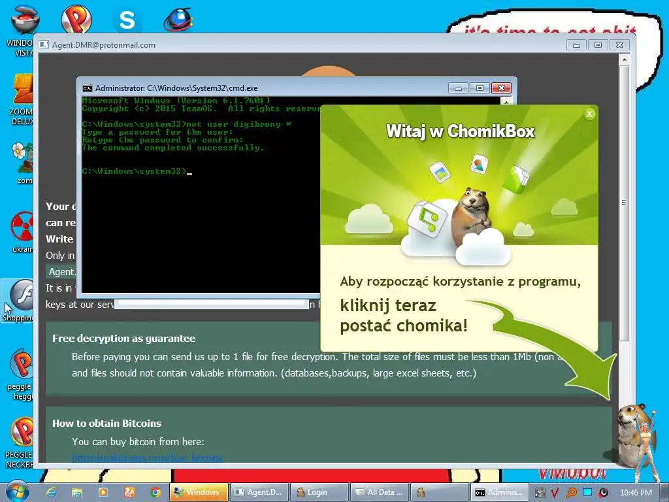Open the Zoom Deluxe desktop icon
This screenshot has width=669, height=502.
[x=22, y=100]
